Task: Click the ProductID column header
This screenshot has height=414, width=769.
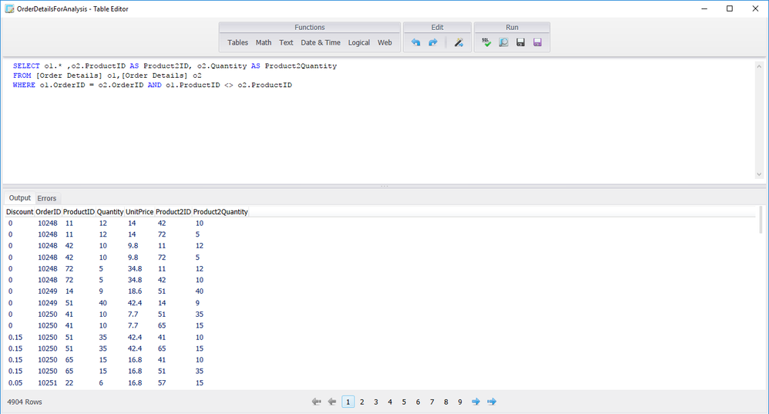Action: point(79,212)
